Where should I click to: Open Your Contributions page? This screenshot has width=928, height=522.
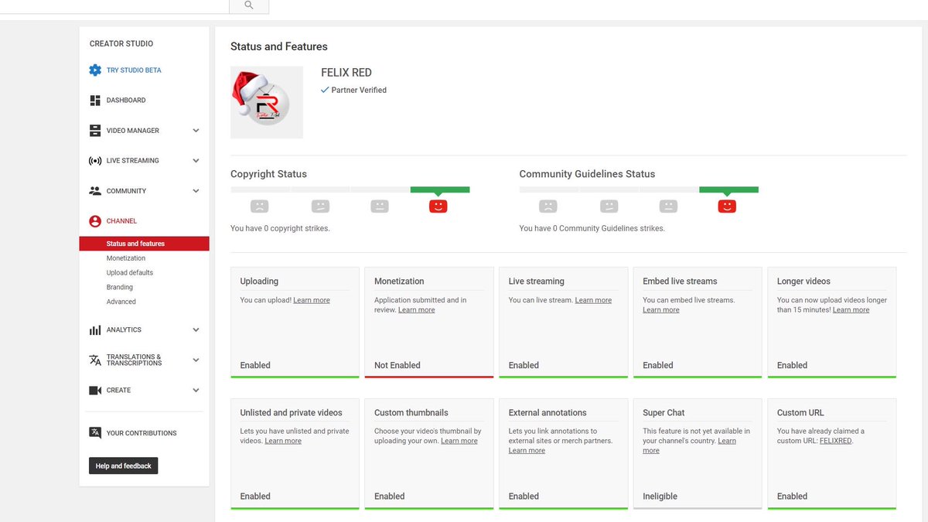pos(142,433)
